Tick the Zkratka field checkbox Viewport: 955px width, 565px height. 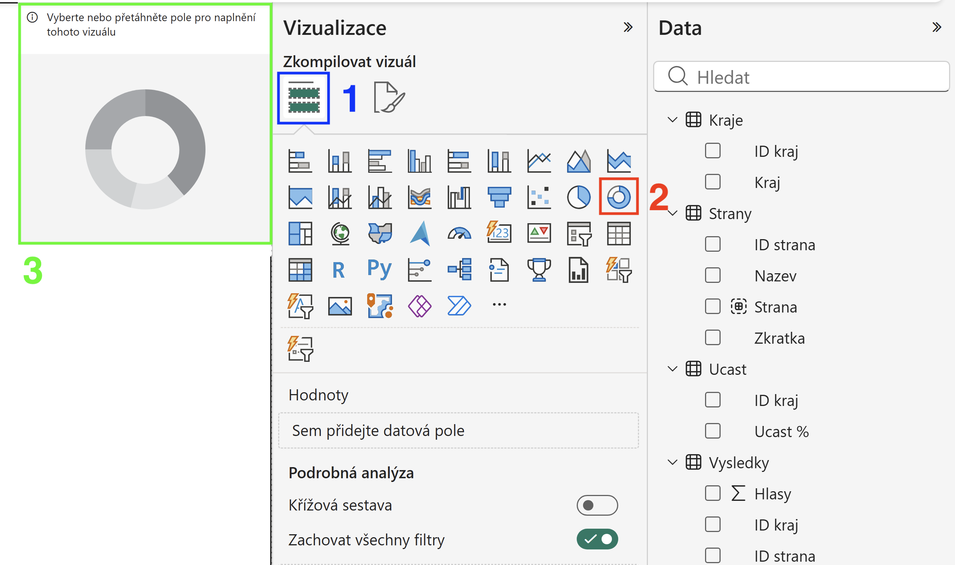tap(712, 338)
